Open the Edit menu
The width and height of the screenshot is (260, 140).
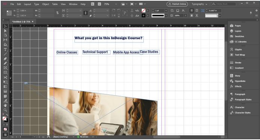pos(19,4)
